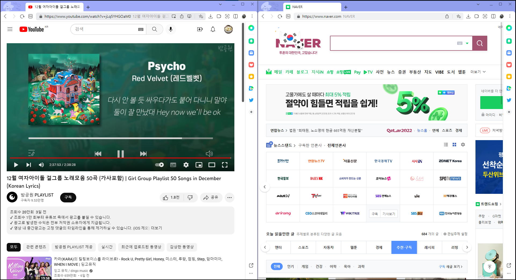Go to previous newsstand page arrow
Viewport: 516px width, 280px height.
click(x=265, y=187)
